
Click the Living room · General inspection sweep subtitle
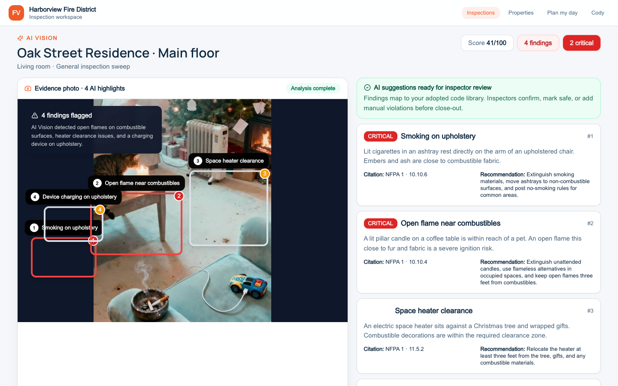point(73,66)
